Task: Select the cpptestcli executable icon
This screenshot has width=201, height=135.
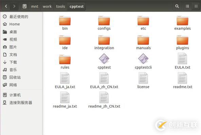Action: [x=143, y=59]
